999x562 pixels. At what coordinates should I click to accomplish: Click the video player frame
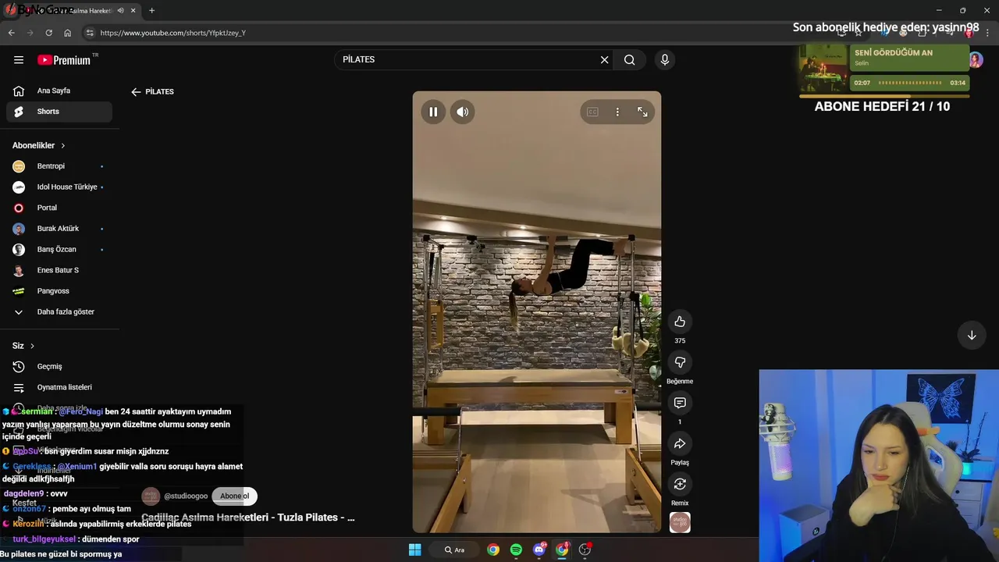pyautogui.click(x=537, y=312)
